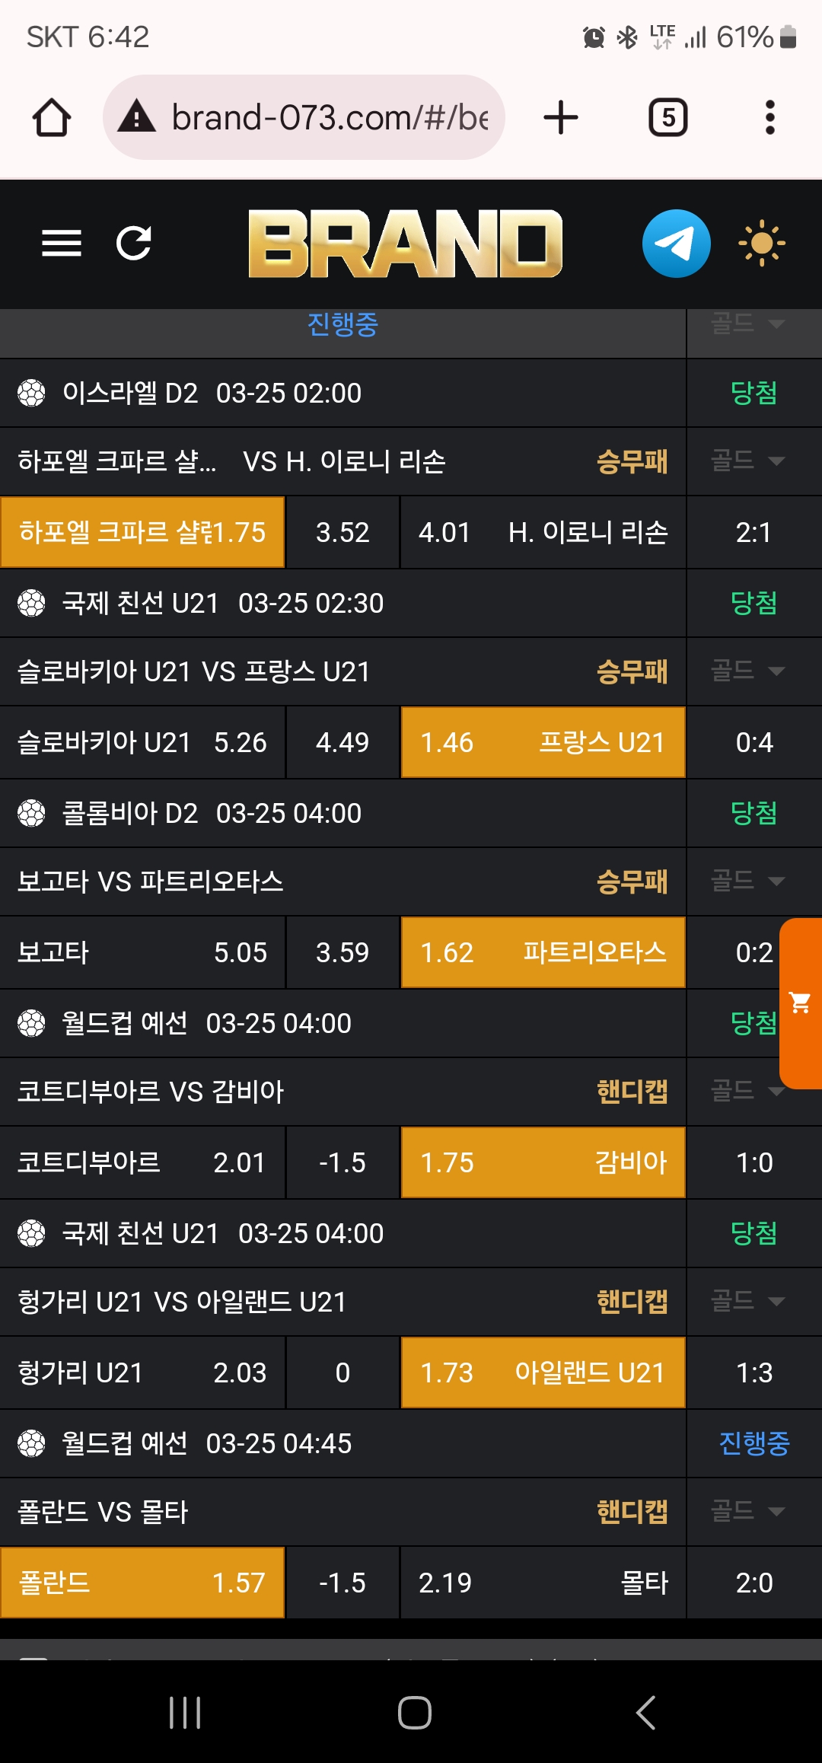Click the BRAND logo
This screenshot has width=822, height=1763.
405,244
